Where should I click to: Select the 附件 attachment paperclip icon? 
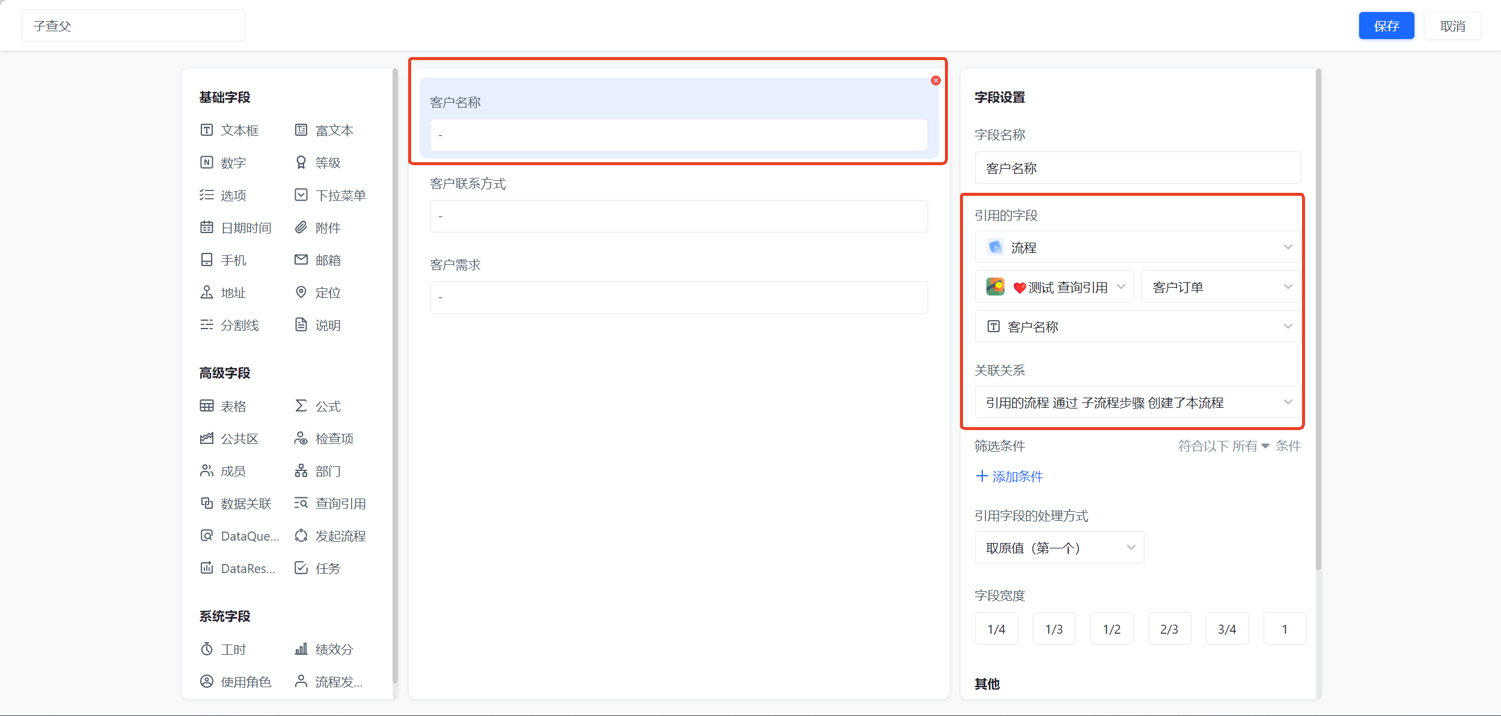[301, 228]
